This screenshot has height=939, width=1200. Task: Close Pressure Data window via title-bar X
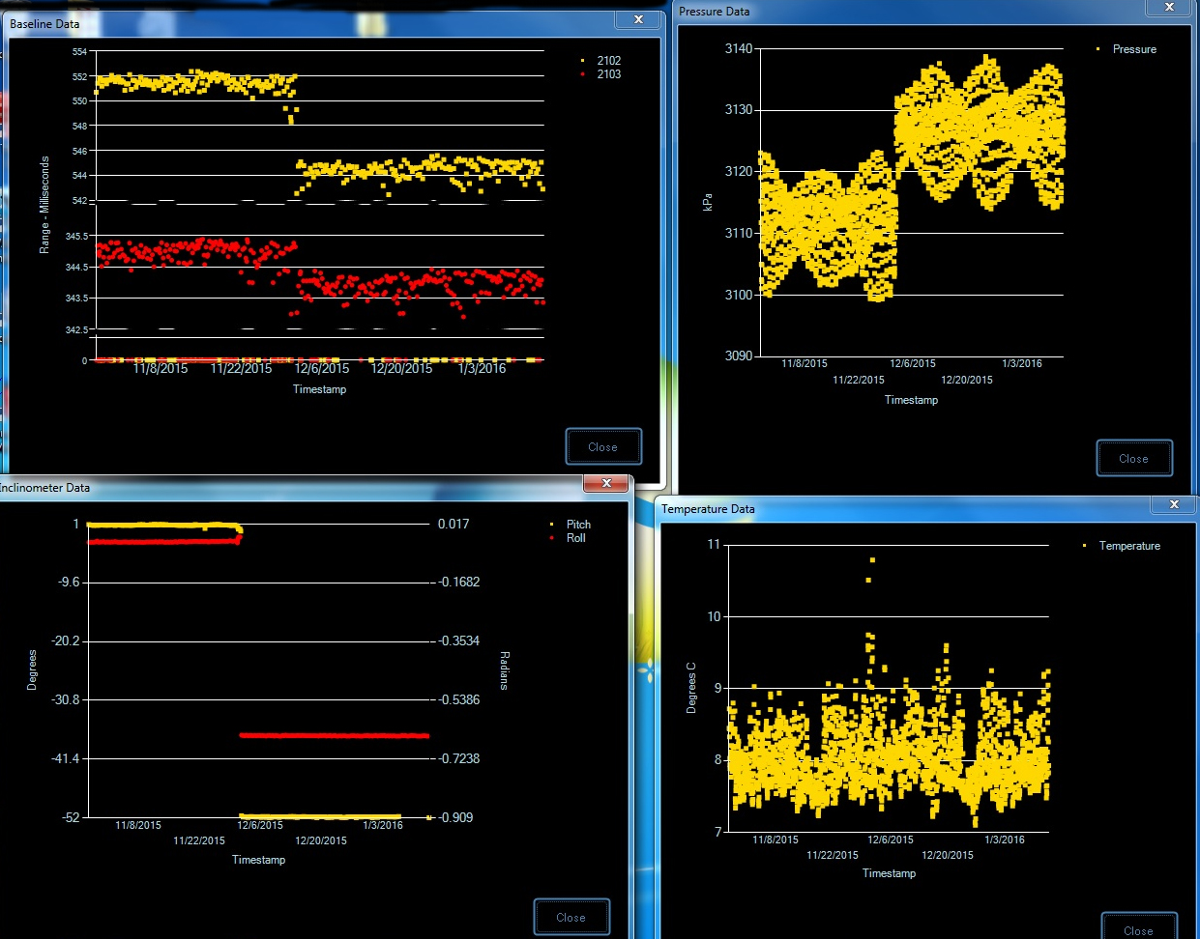point(1168,8)
